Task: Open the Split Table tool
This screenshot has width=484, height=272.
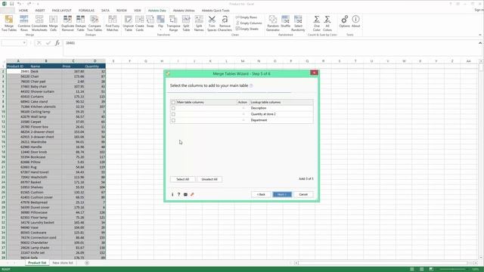Action: point(186,23)
